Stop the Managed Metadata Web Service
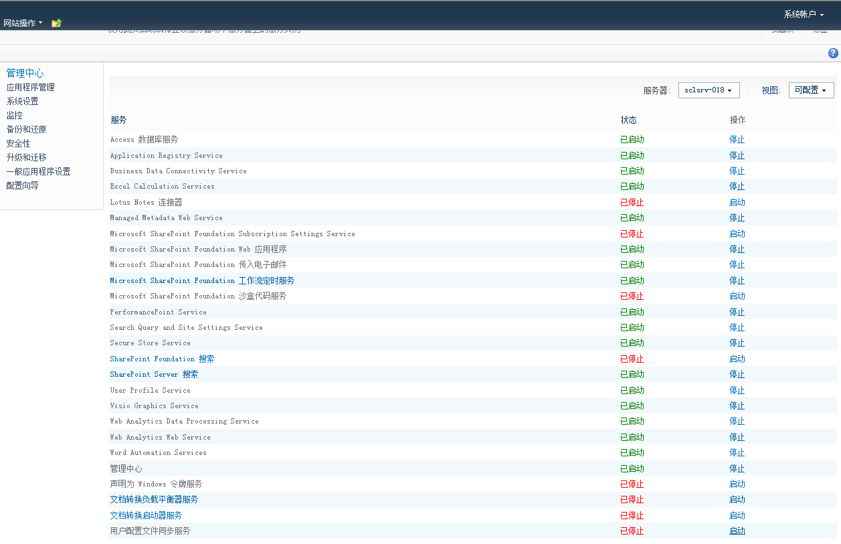 coord(737,217)
